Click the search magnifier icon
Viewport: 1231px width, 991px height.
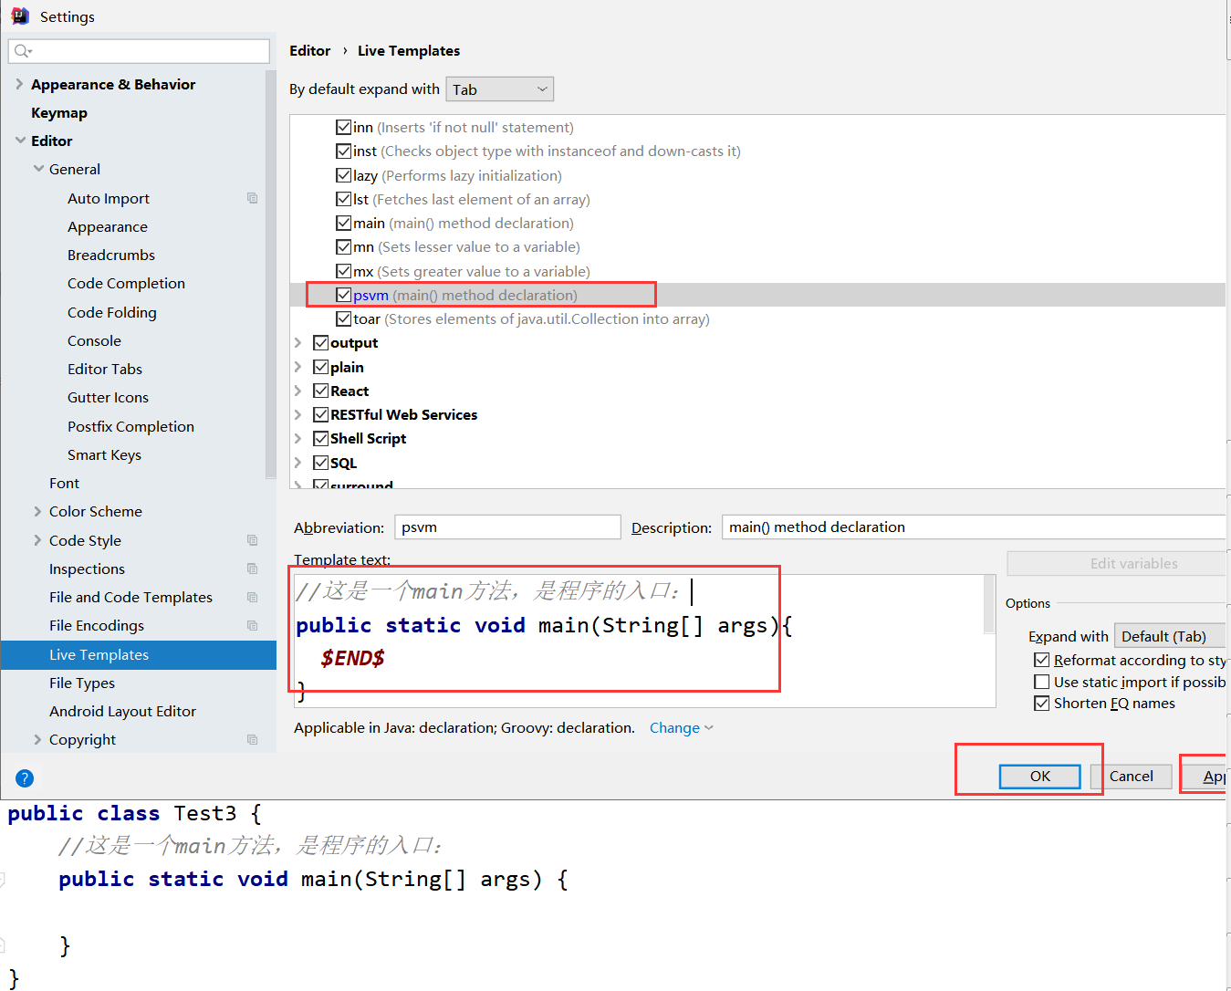click(x=24, y=51)
